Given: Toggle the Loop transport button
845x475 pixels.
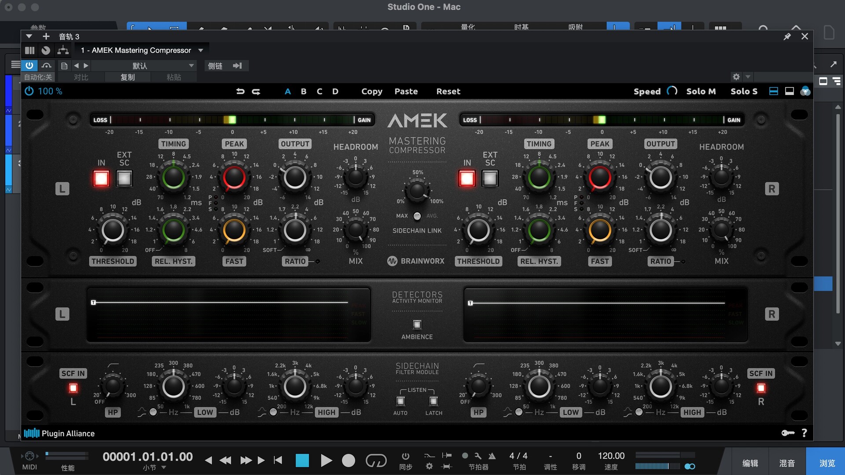Looking at the screenshot, I should (x=376, y=460).
